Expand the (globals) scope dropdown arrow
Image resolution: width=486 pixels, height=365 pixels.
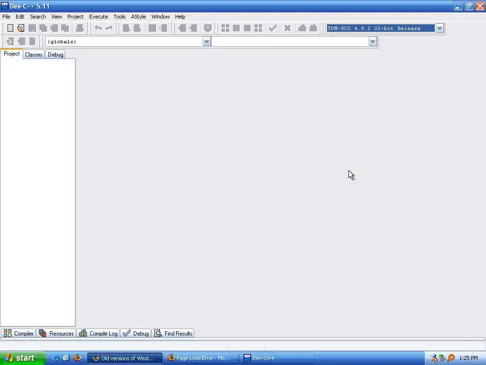pyautogui.click(x=207, y=42)
